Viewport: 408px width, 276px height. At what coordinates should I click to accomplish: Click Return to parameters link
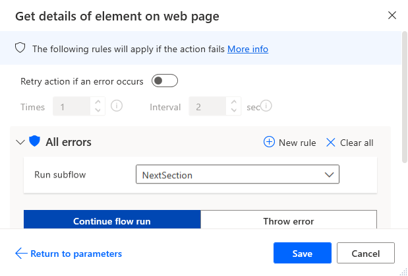[x=76, y=253]
